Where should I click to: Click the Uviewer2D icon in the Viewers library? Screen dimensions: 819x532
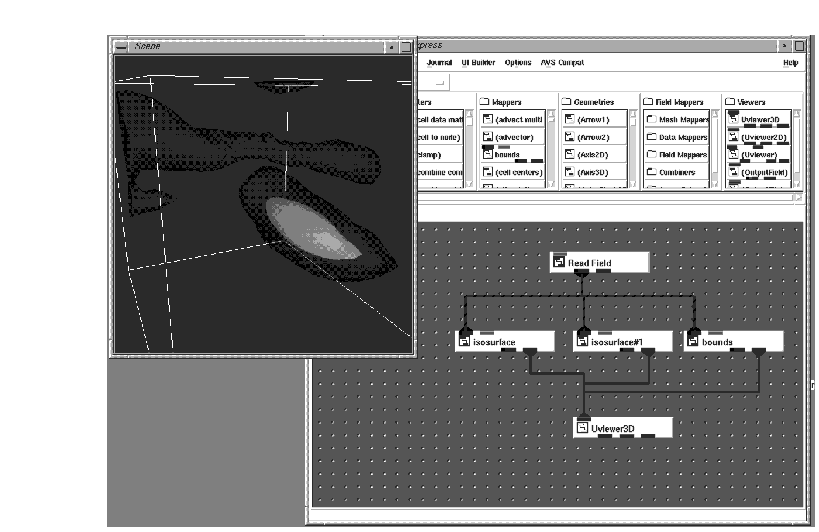coord(733,138)
